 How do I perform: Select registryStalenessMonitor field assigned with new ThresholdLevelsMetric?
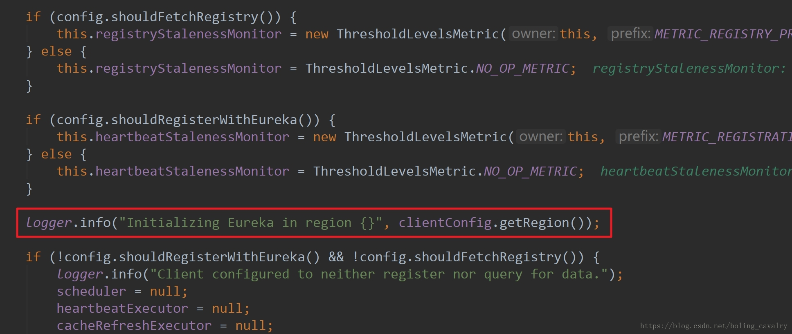coord(188,34)
